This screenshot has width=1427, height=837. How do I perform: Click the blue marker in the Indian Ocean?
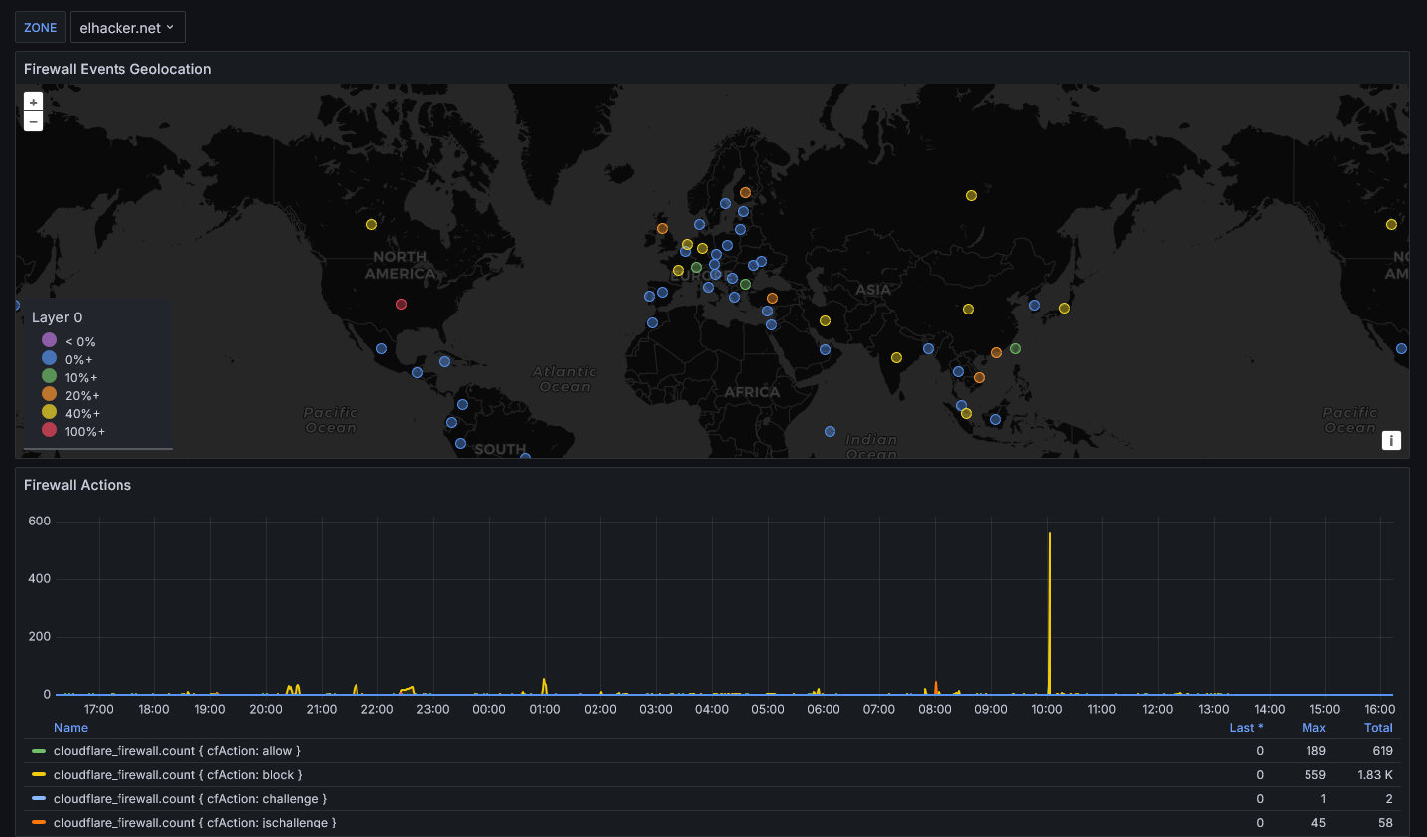(830, 431)
